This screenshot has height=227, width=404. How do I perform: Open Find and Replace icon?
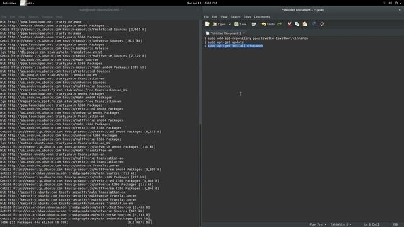(x=323, y=24)
